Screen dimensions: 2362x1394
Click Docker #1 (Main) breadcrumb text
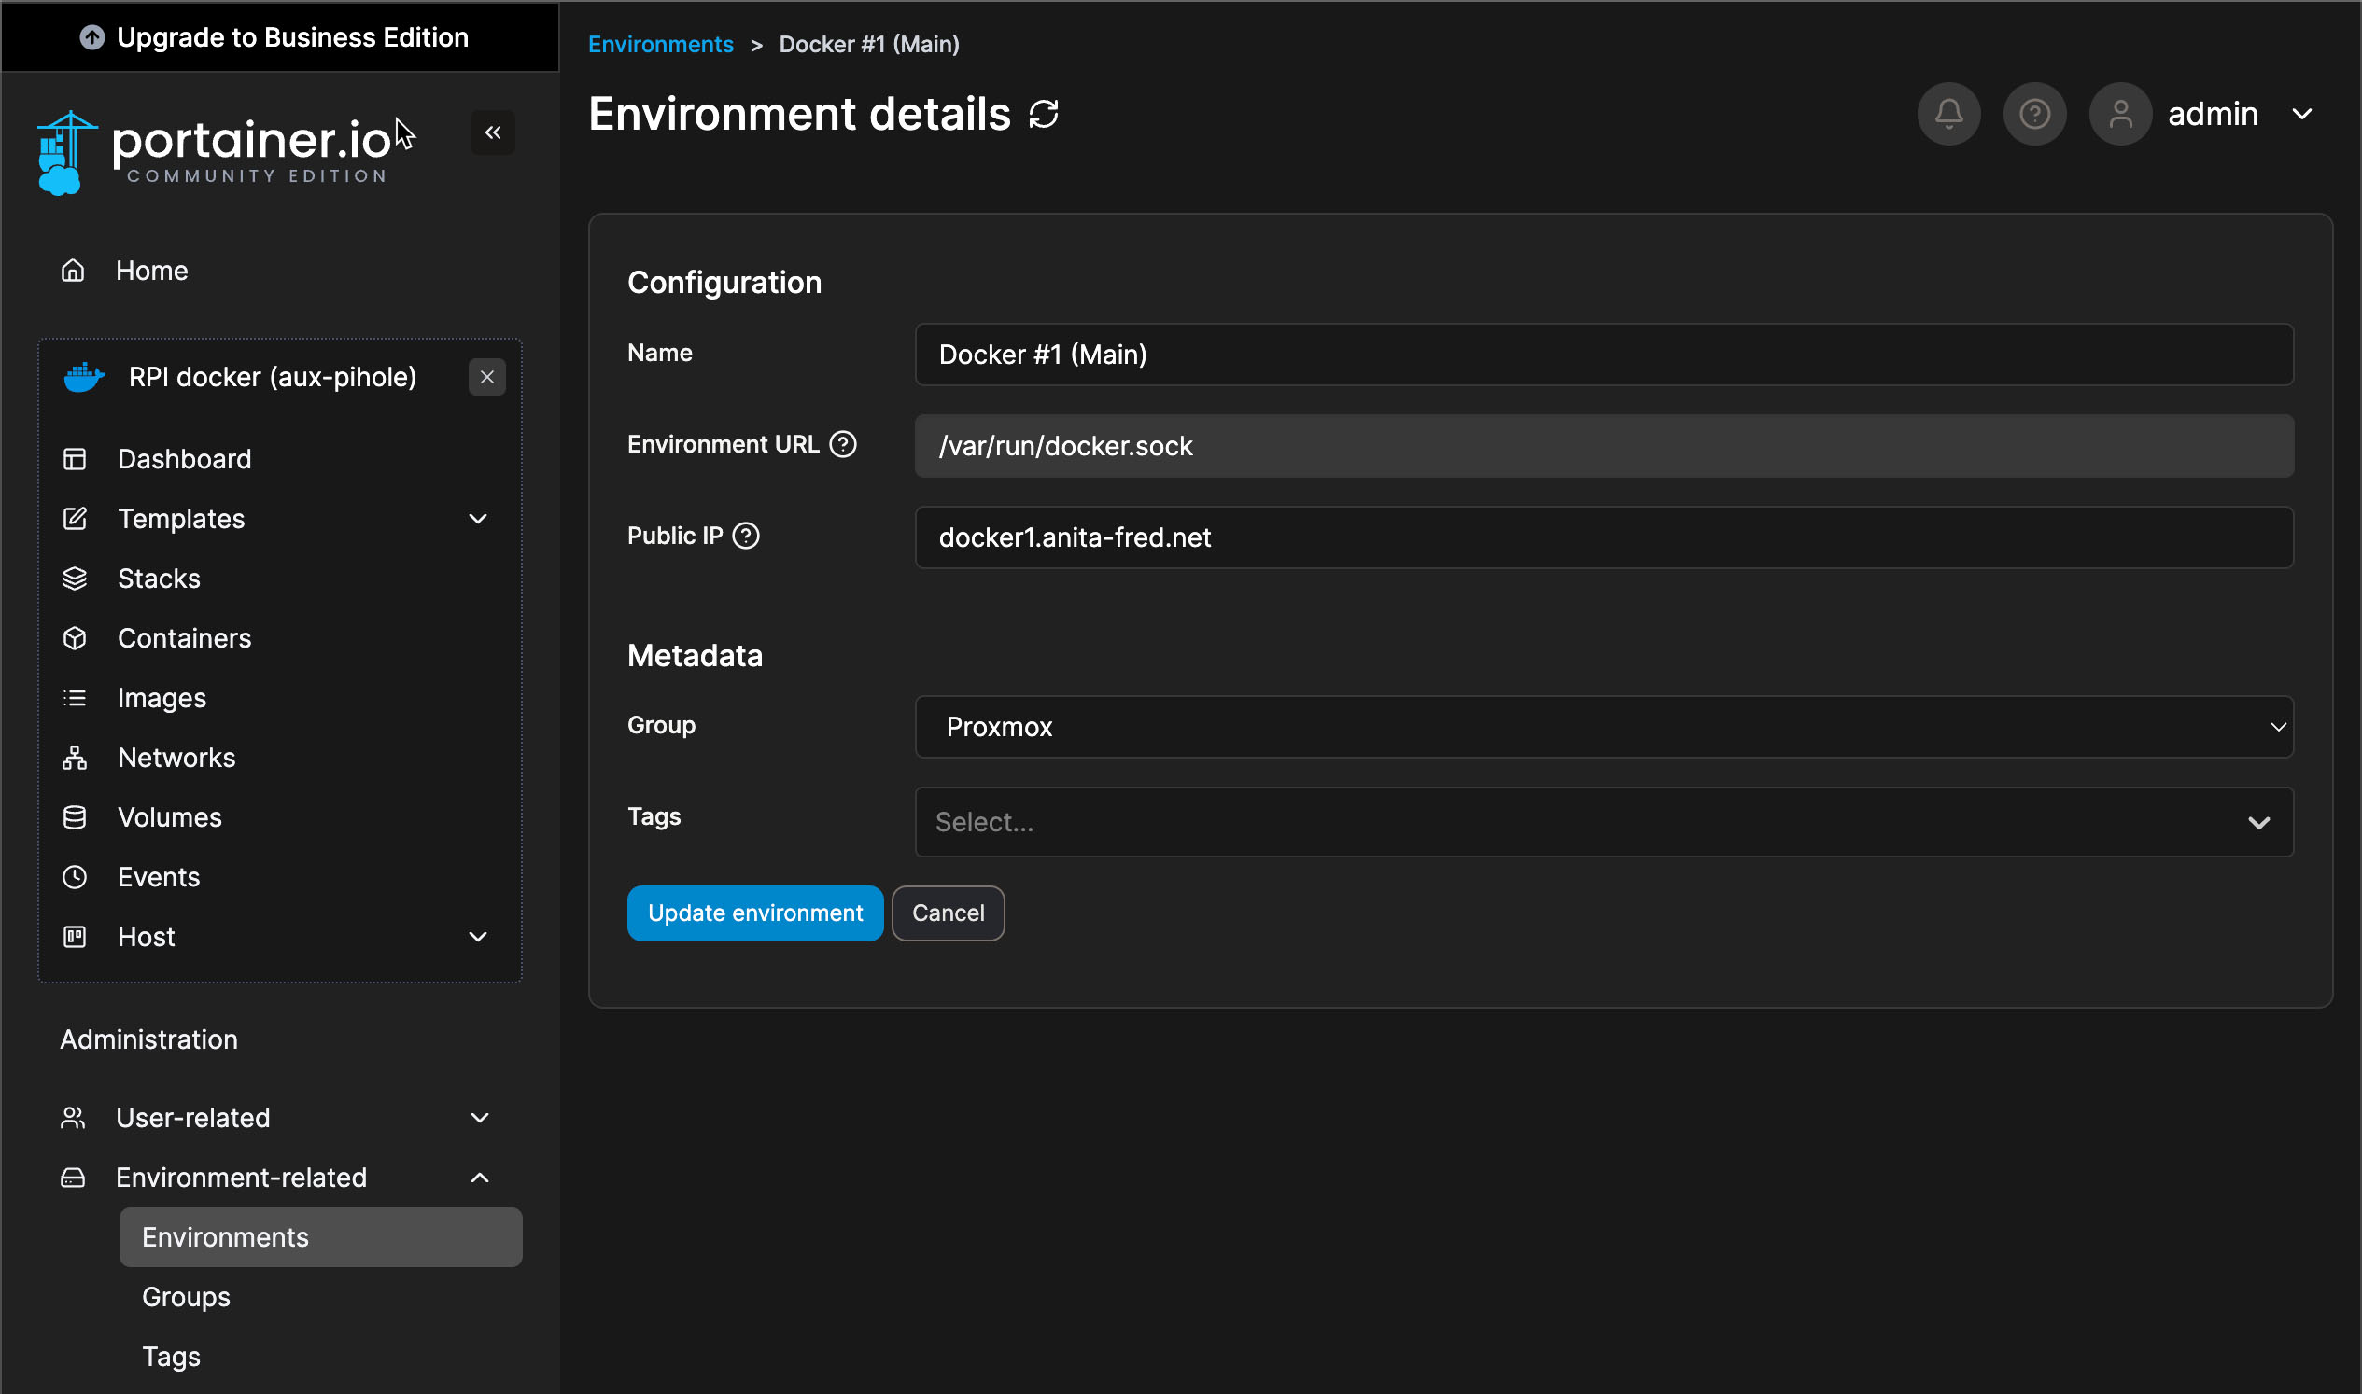(869, 44)
